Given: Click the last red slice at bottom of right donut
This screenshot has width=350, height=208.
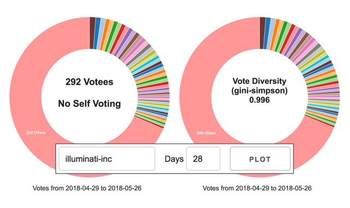Looking at the screenshot, I should point(319,121).
